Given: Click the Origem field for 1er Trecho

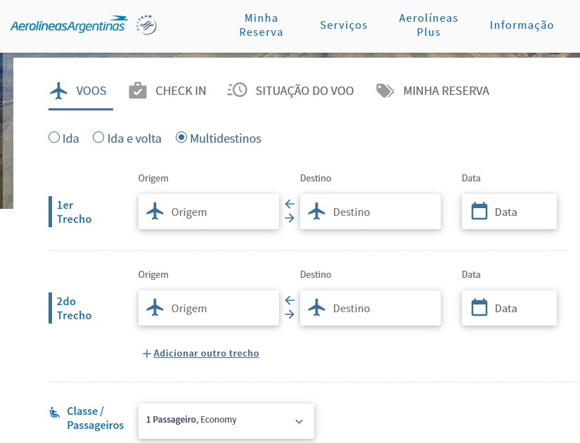Looking at the screenshot, I should click(x=209, y=212).
